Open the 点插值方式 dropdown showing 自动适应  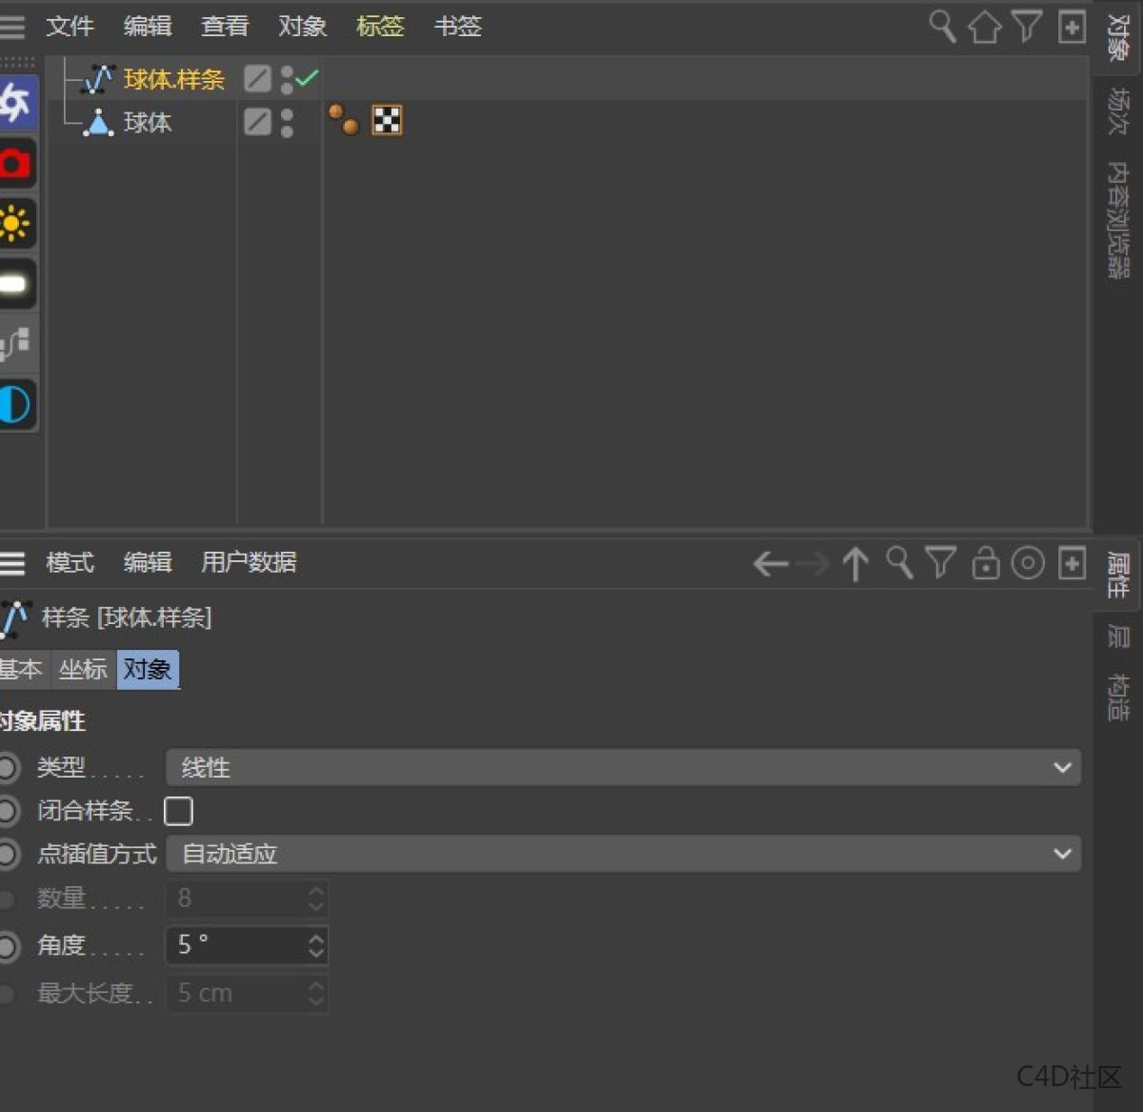[624, 854]
